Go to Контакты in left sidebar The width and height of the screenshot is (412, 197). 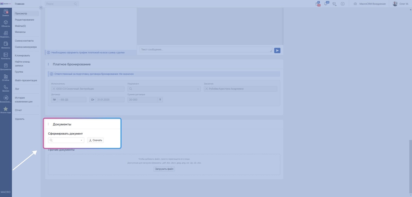6,56
